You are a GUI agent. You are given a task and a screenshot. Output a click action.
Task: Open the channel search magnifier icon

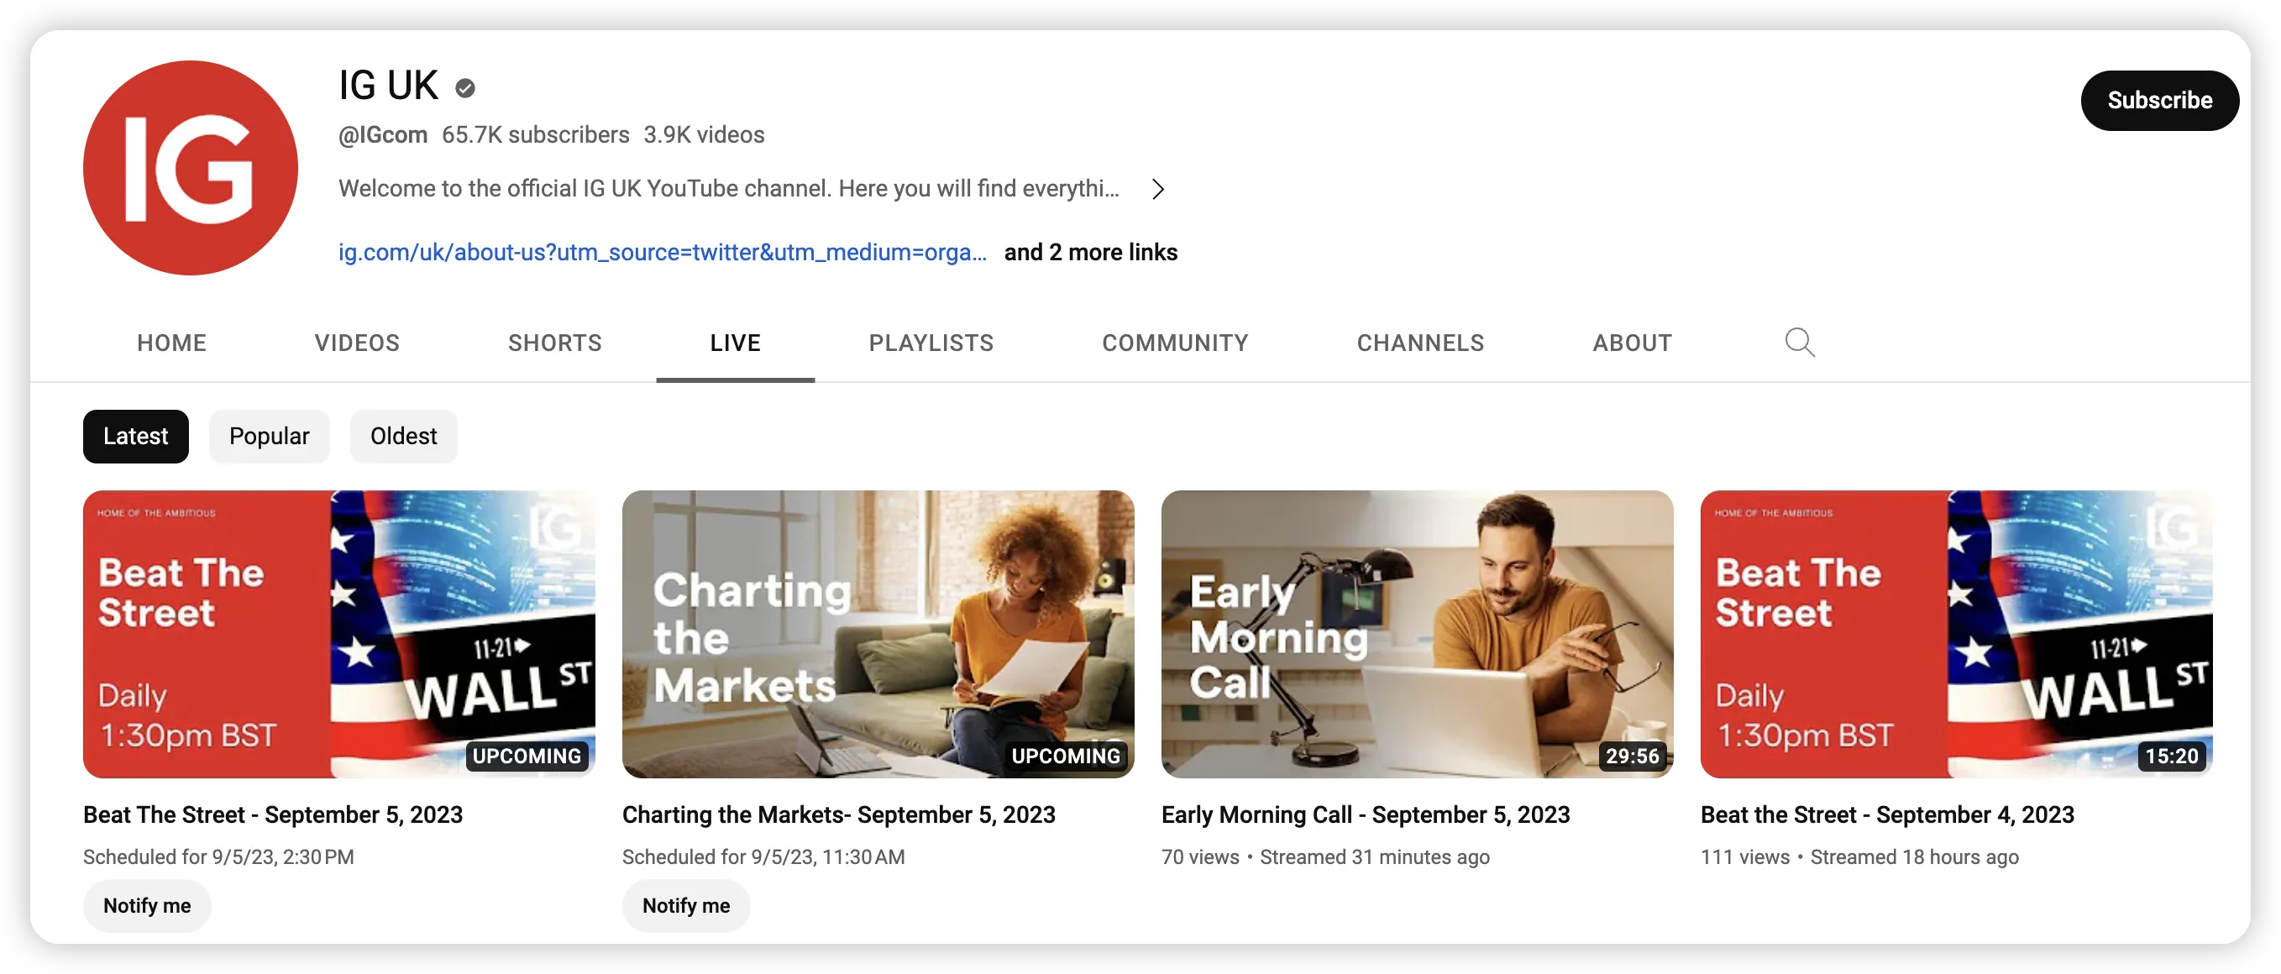[1799, 343]
